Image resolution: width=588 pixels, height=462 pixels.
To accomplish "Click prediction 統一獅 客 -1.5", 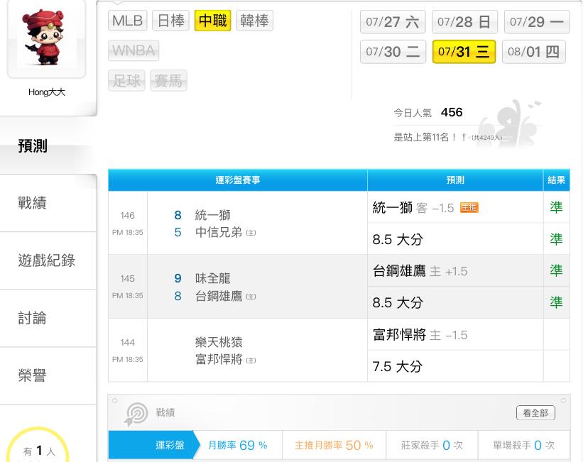I will [413, 208].
